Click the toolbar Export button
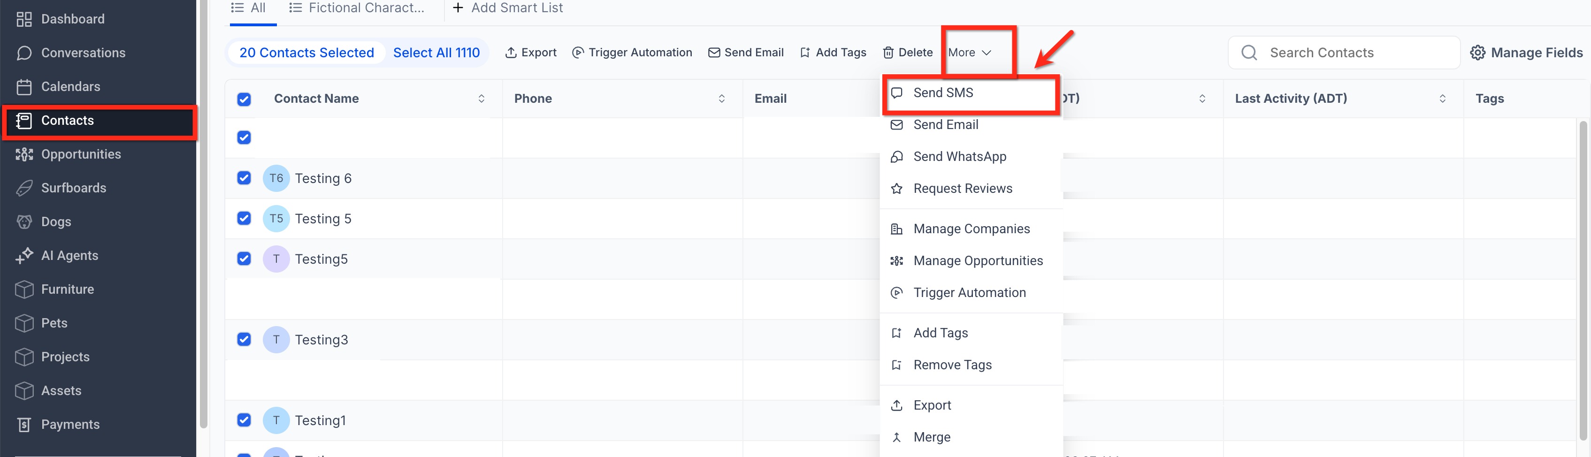1591x457 pixels. coord(530,53)
